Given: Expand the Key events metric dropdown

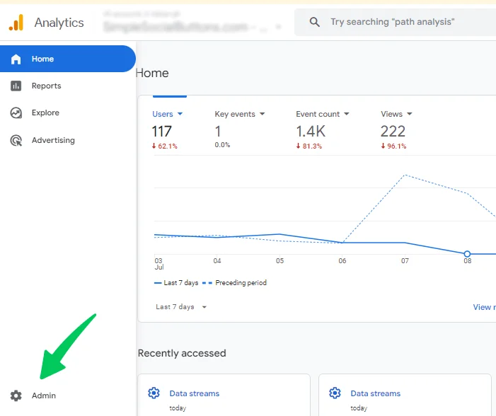Looking at the screenshot, I should point(262,114).
